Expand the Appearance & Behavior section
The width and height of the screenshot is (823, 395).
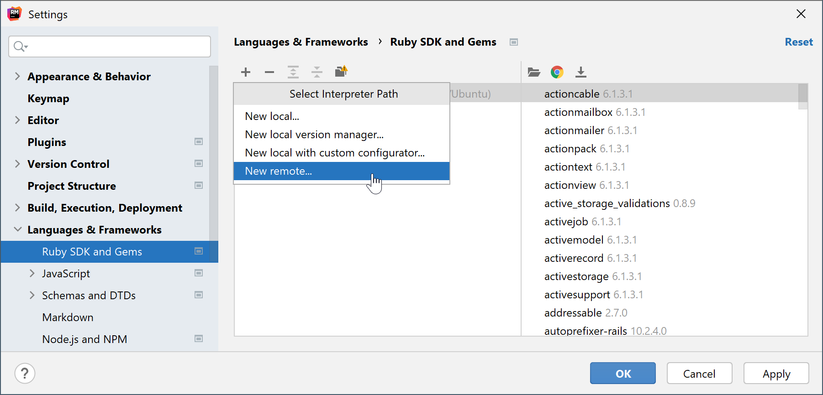tap(17, 76)
